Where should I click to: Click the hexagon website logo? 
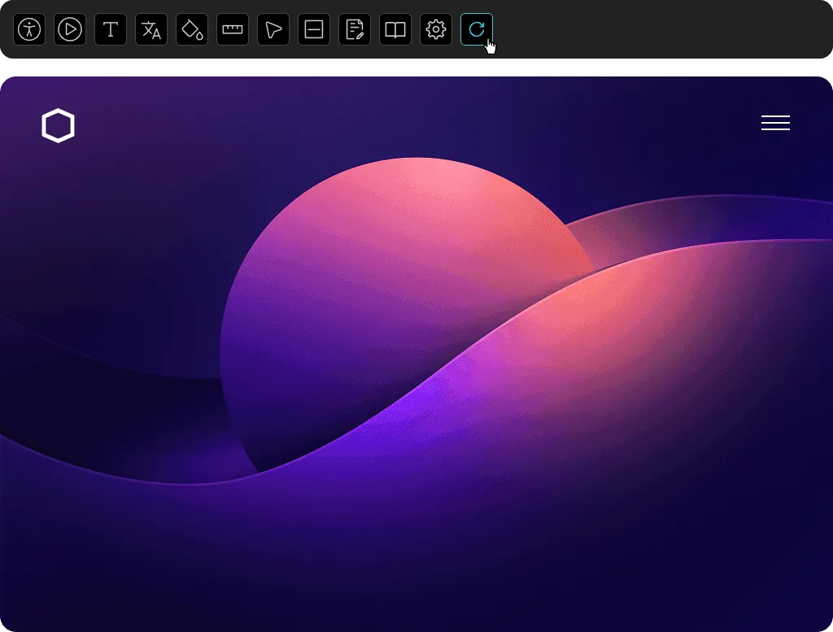tap(58, 125)
